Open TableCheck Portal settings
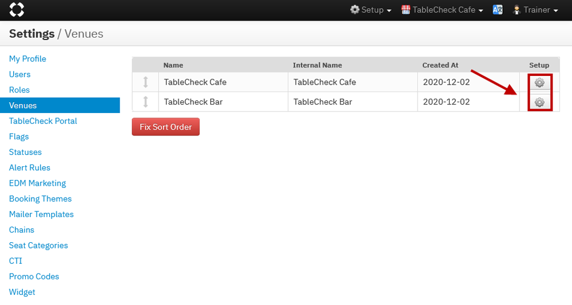Viewport: 572px width, 305px height. 43,121
